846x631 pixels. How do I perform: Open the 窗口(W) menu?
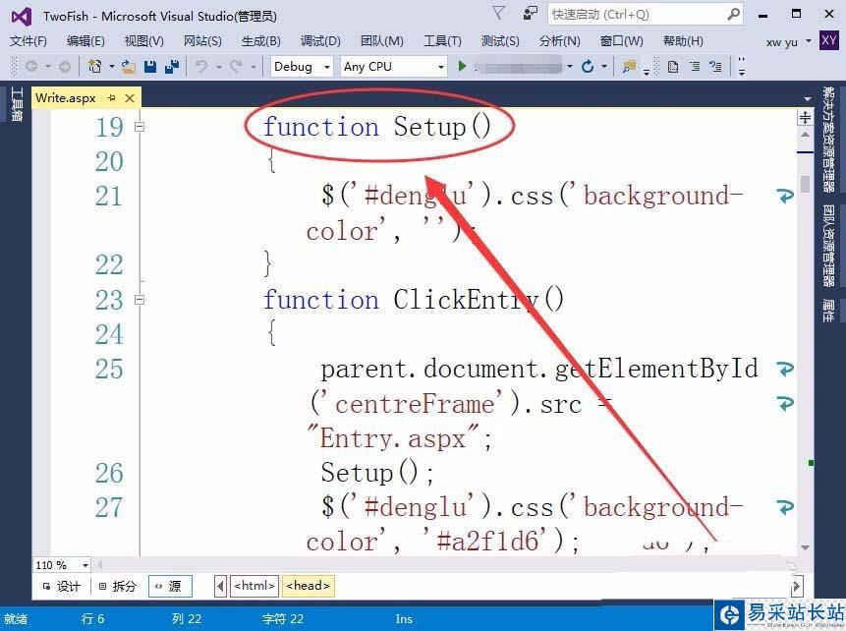621,41
